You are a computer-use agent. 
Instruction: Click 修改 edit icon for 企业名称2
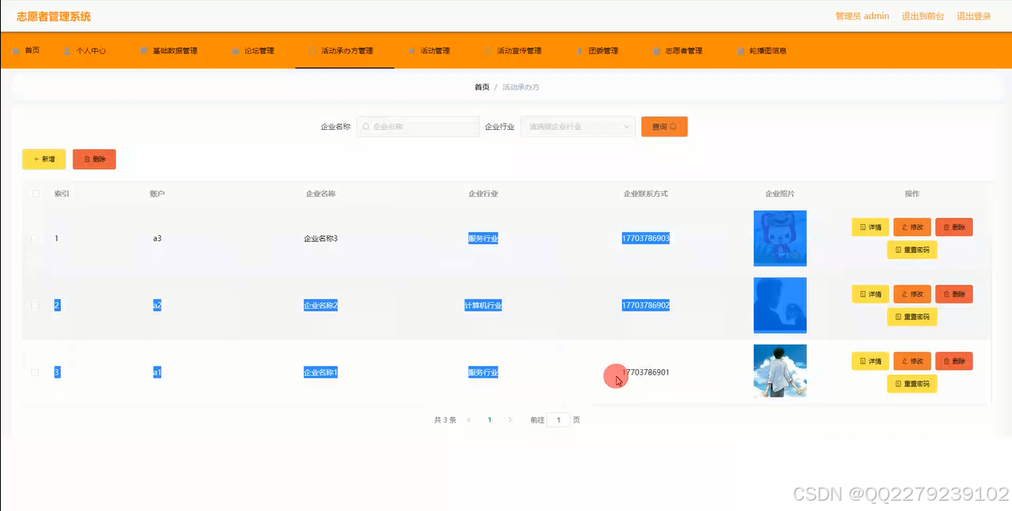pos(912,293)
